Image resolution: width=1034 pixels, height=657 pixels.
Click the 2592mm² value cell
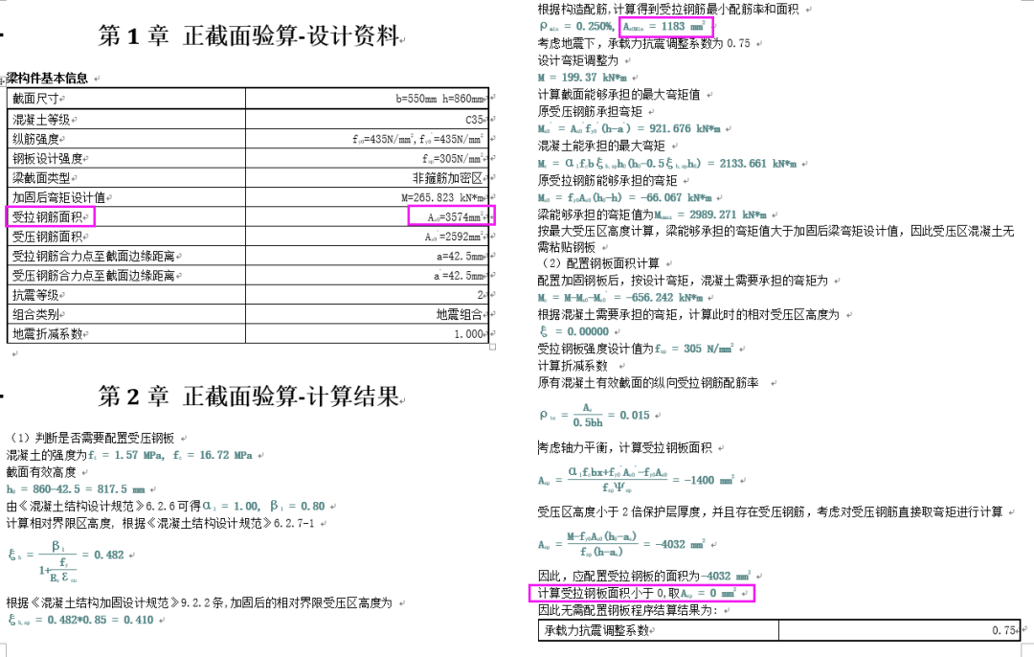click(x=367, y=237)
